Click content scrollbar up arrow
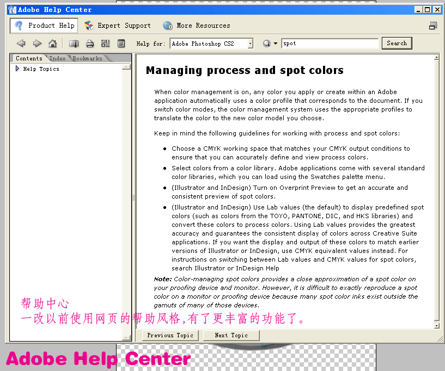 click(x=437, y=58)
